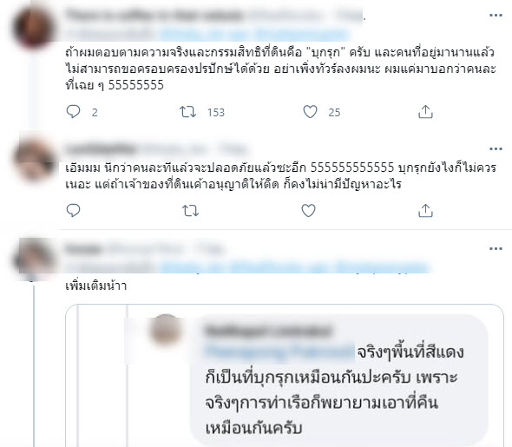
Task: Open third tweet author's profile picture
Action: (34, 259)
